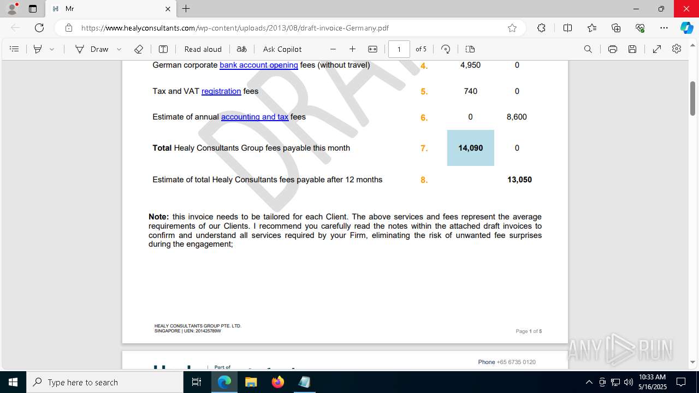Select the 13,050 estimate value
The height and width of the screenshot is (393, 699).
pos(519,180)
